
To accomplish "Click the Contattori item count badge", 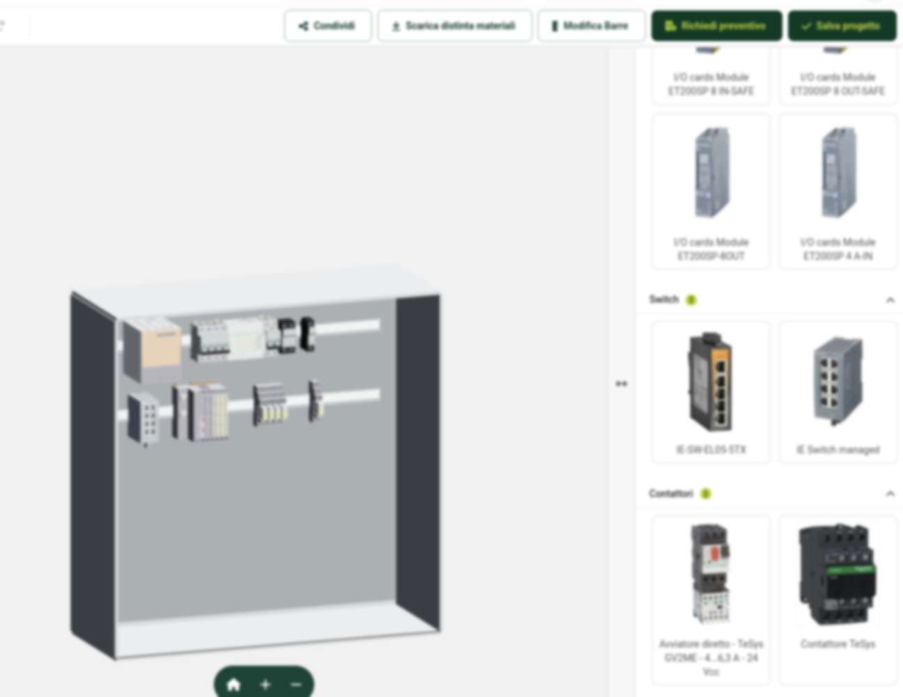I will tap(705, 493).
